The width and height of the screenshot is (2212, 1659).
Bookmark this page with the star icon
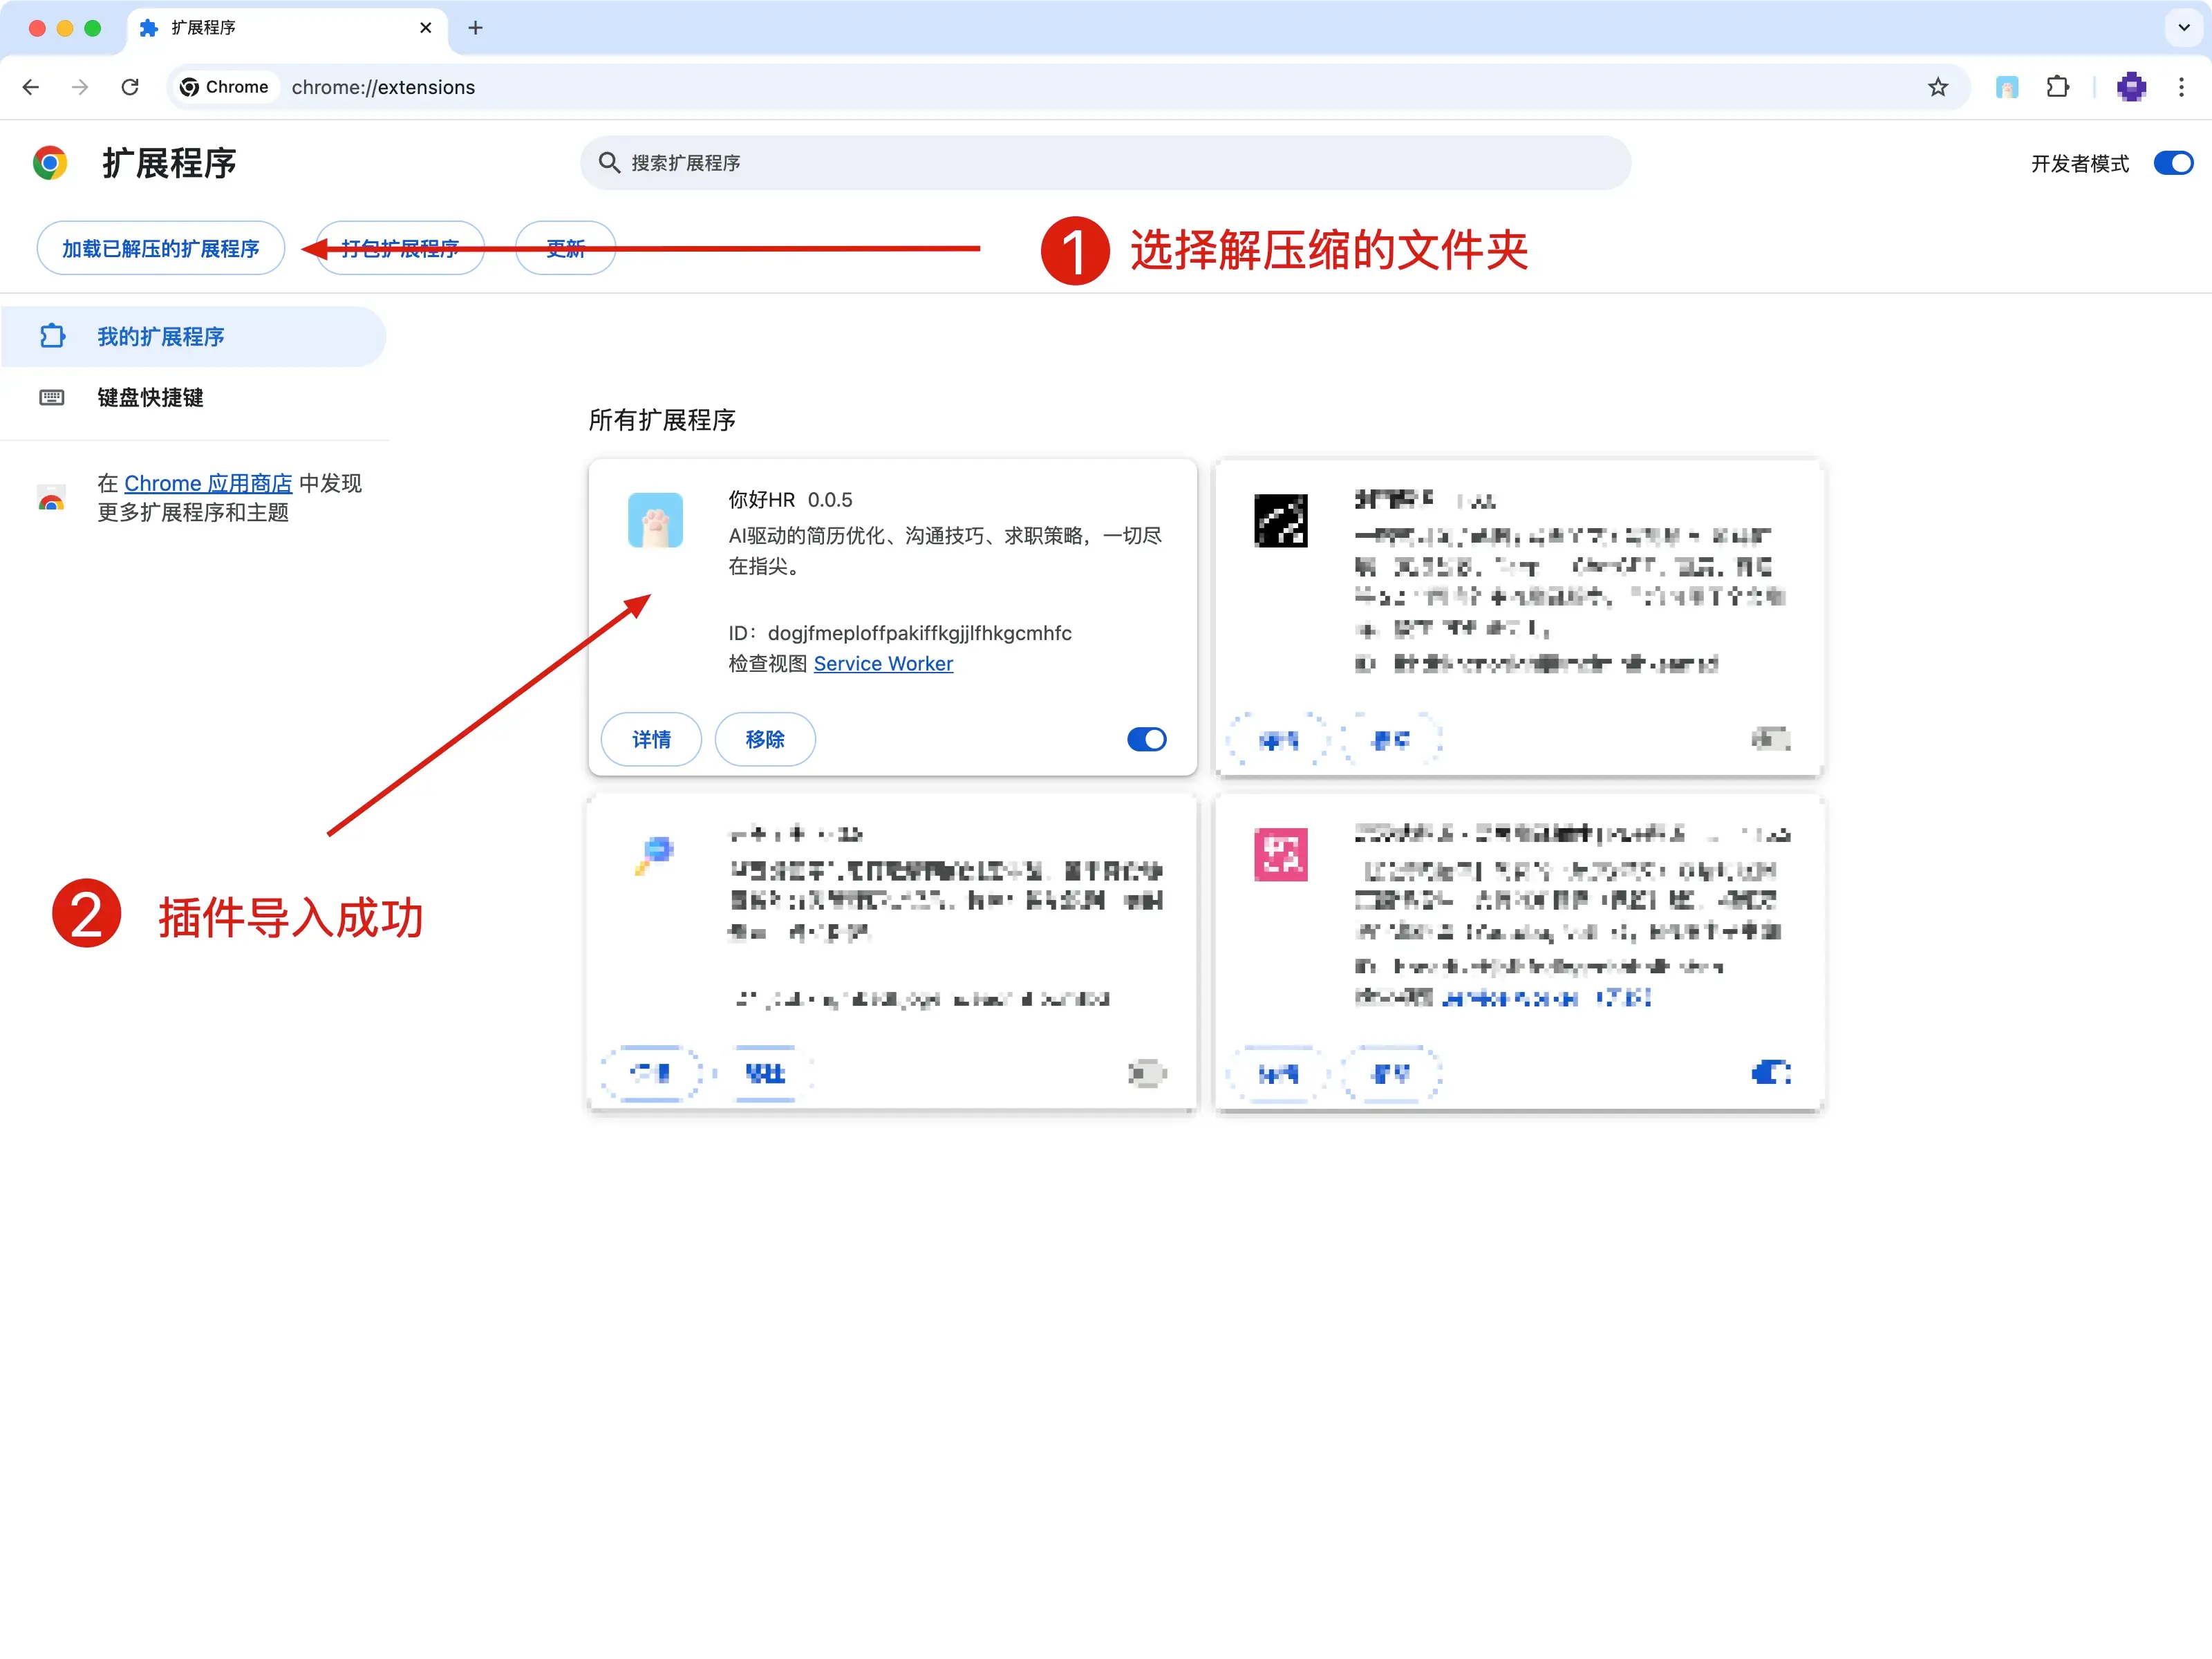pos(1937,87)
